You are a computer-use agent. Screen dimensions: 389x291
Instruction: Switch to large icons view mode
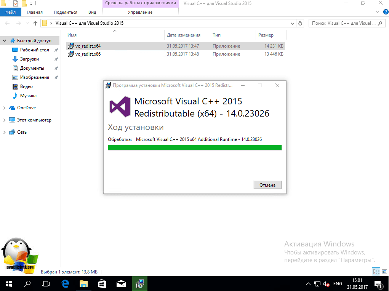tap(384, 272)
